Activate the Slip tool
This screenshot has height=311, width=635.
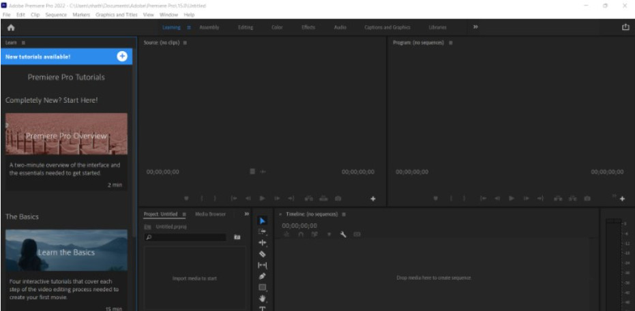263,265
